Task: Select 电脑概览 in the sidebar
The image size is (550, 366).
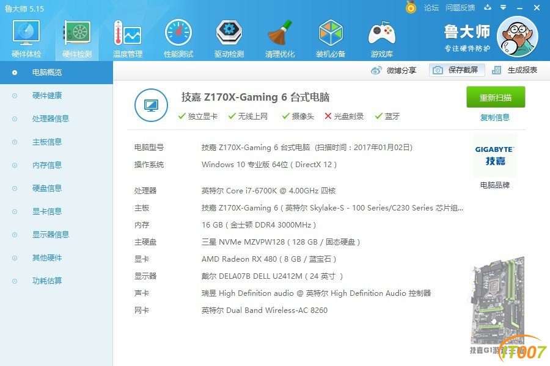Action: [x=56, y=73]
